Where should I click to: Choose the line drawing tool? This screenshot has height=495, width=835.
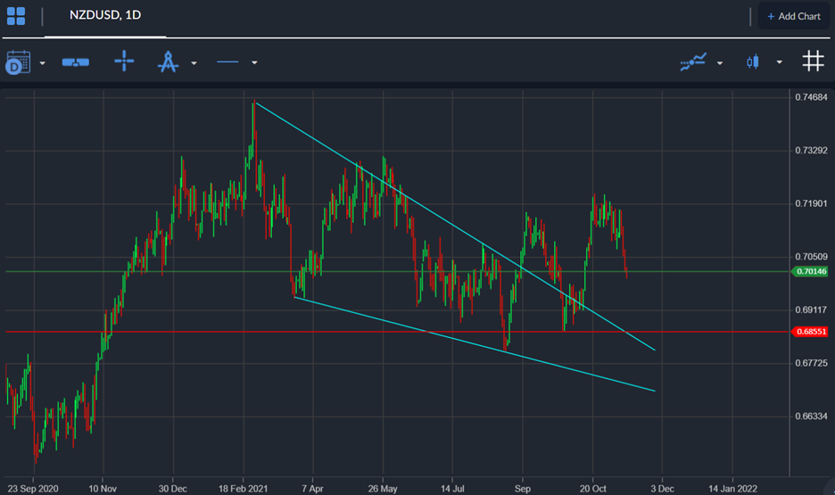[x=228, y=62]
